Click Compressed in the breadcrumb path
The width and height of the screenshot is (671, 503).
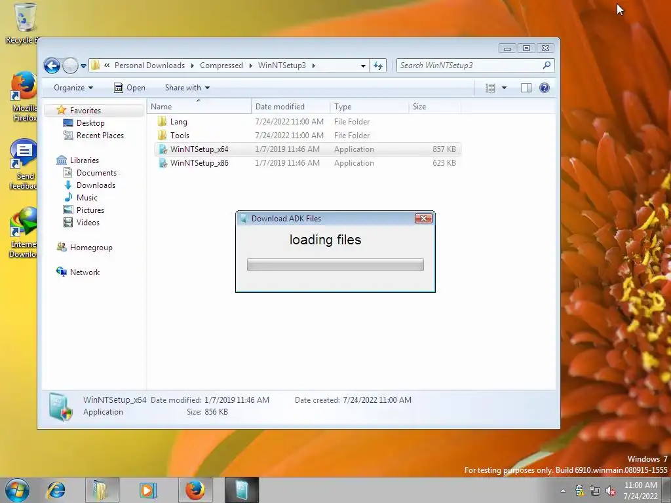point(221,65)
